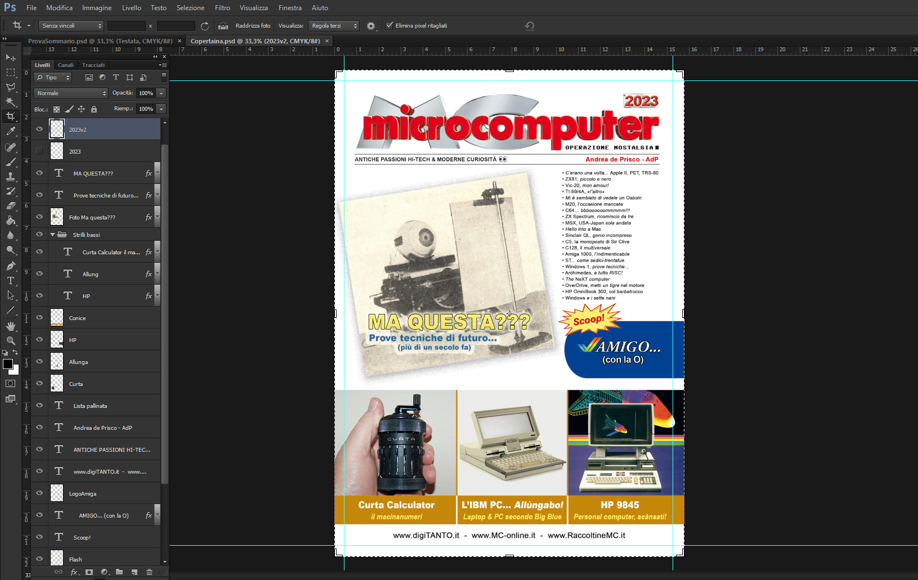Click the foreground color swatch
918x580 pixels.
point(7,364)
